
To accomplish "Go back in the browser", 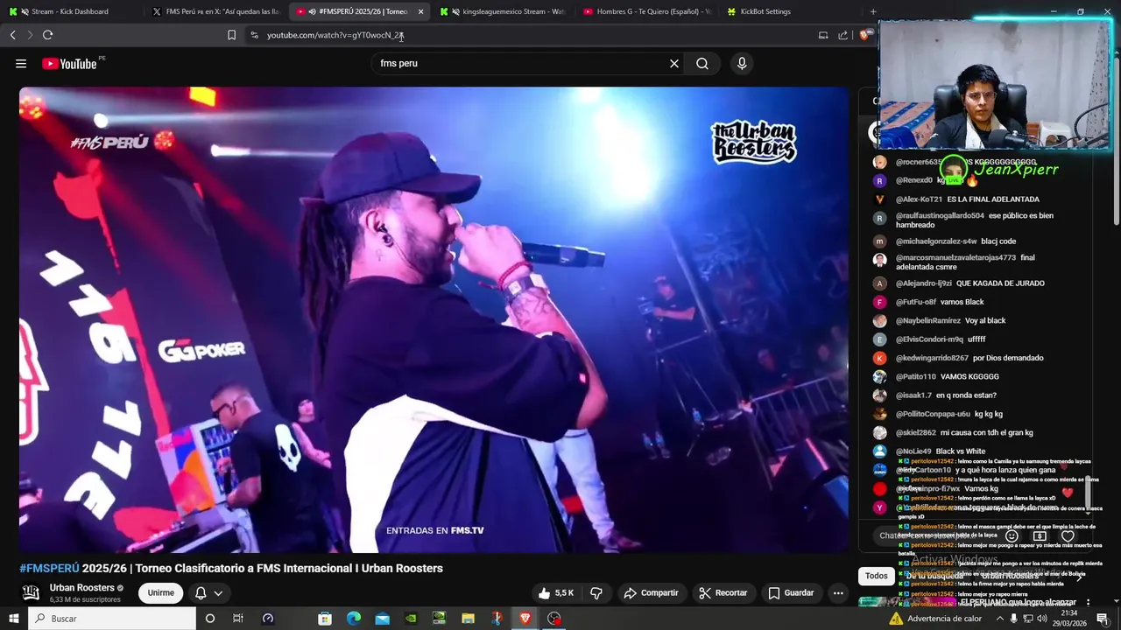I will coord(12,35).
